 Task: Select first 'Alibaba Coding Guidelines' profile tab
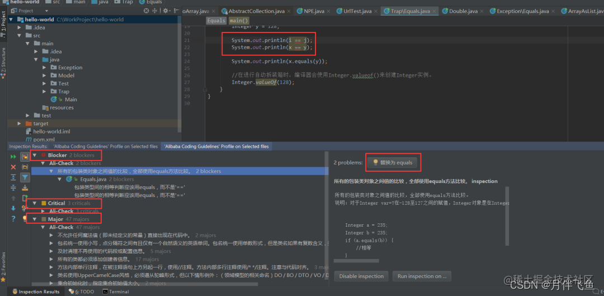pyautogui.click(x=106, y=147)
